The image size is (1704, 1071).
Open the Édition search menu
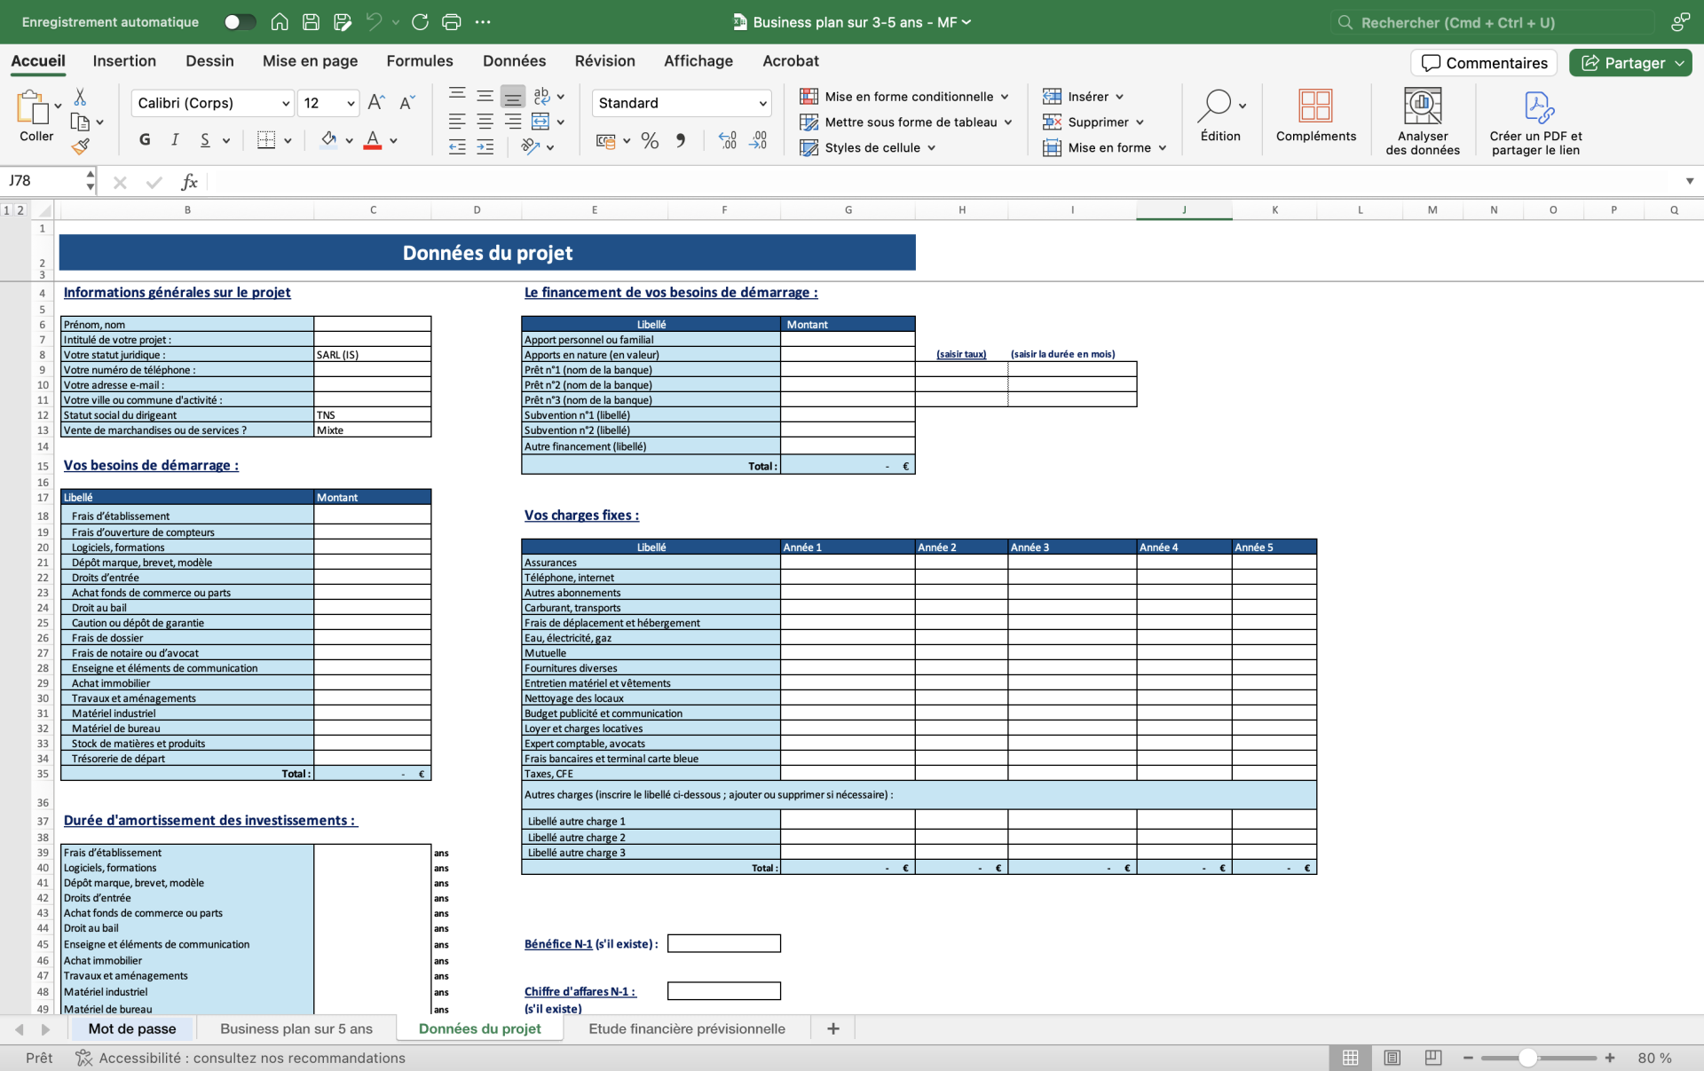(1221, 115)
